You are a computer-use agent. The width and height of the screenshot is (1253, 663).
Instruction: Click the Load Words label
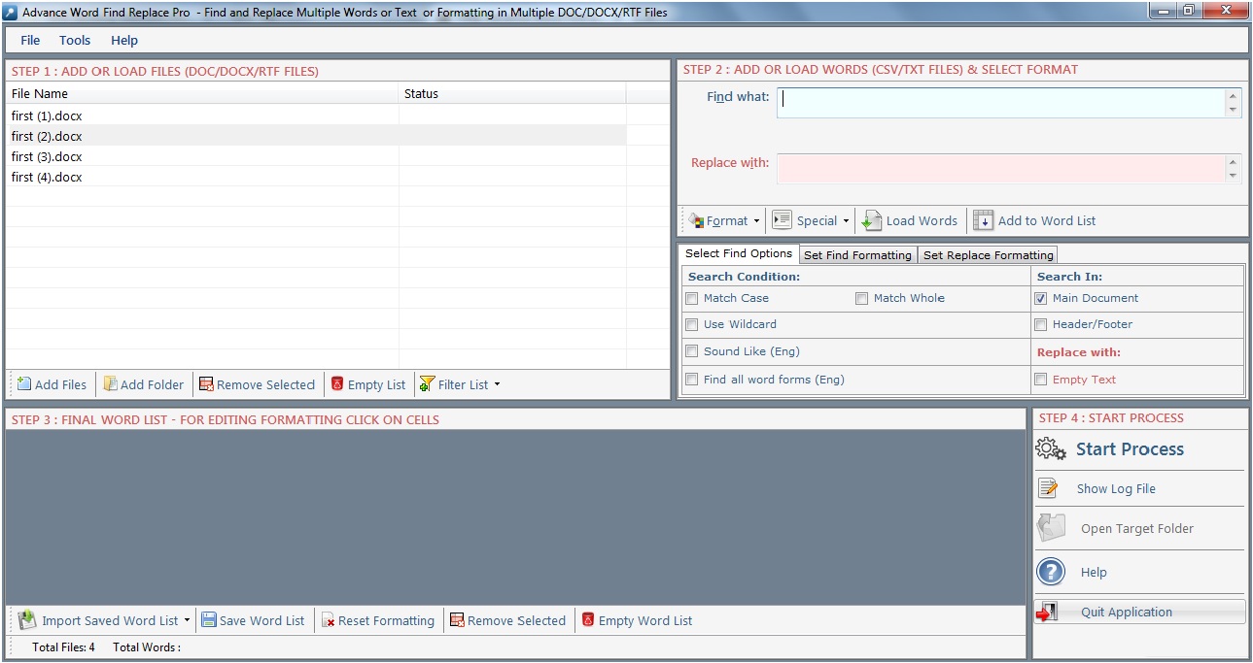[x=922, y=221]
